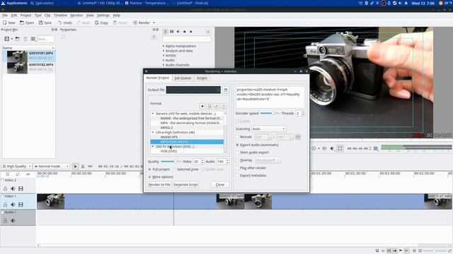Collapse the Ultra-High Definition (4K) group
Screen dimensions: 453x254
tap(153, 132)
